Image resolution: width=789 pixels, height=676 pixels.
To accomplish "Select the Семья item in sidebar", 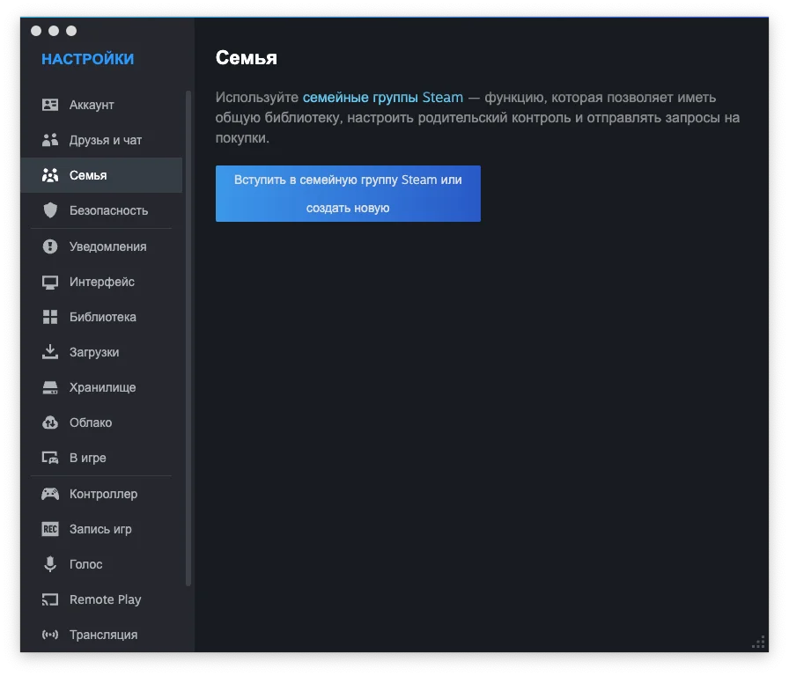I will [x=88, y=175].
